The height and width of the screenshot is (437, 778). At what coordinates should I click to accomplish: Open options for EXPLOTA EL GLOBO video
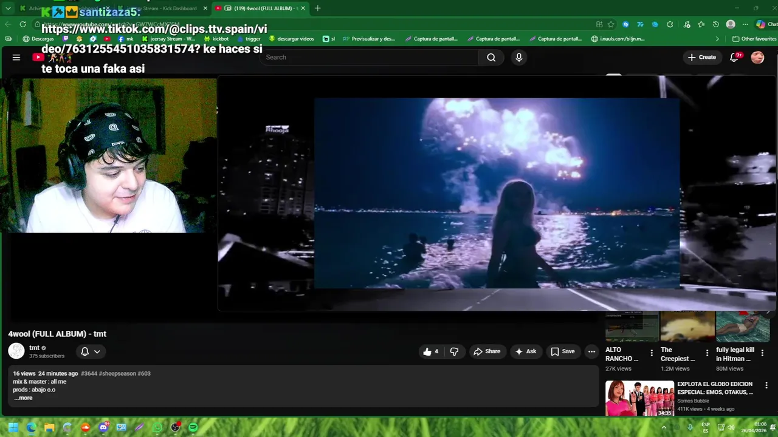[x=766, y=385]
